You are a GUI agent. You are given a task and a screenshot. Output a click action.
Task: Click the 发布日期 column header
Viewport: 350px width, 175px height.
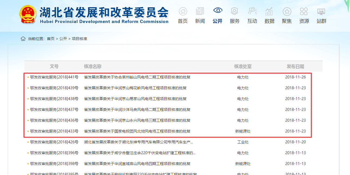tap(296, 67)
